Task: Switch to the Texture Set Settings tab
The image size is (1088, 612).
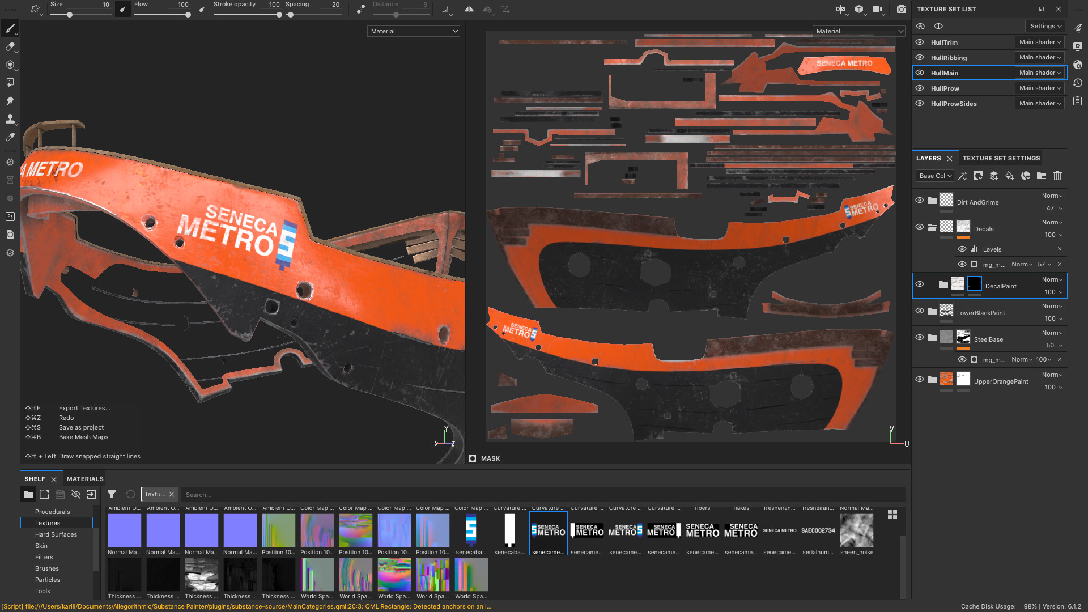Action: coord(1001,158)
